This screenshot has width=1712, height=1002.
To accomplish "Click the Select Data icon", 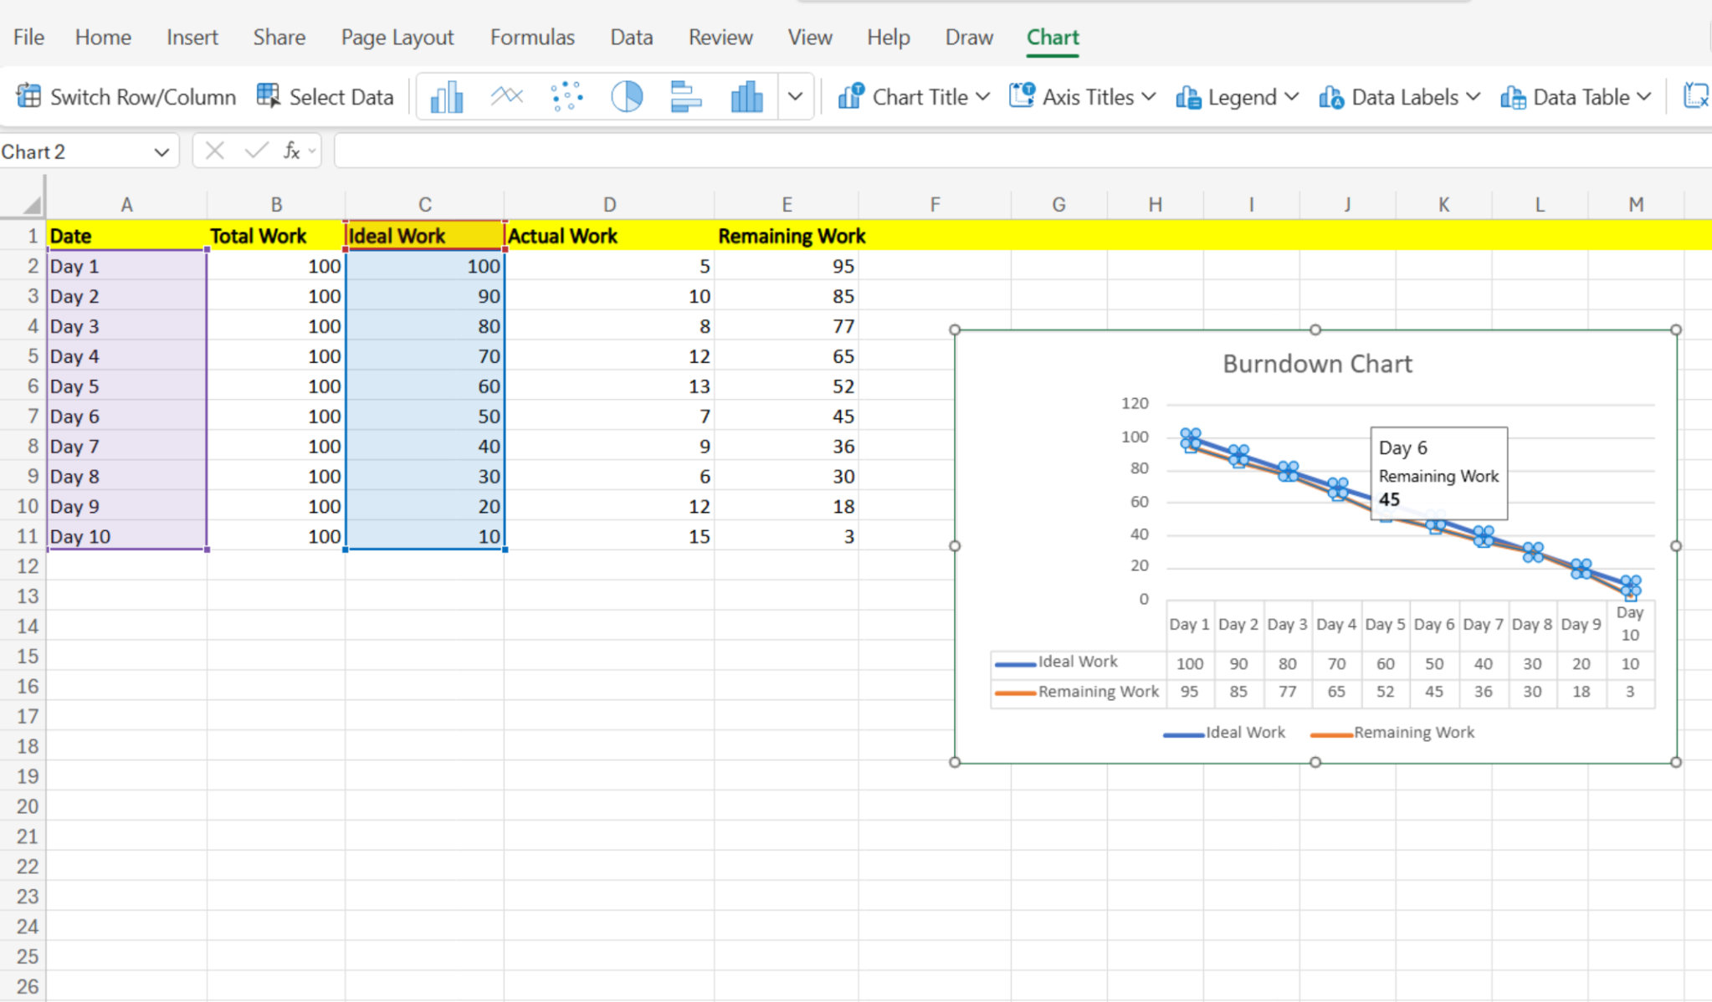I will tap(269, 96).
